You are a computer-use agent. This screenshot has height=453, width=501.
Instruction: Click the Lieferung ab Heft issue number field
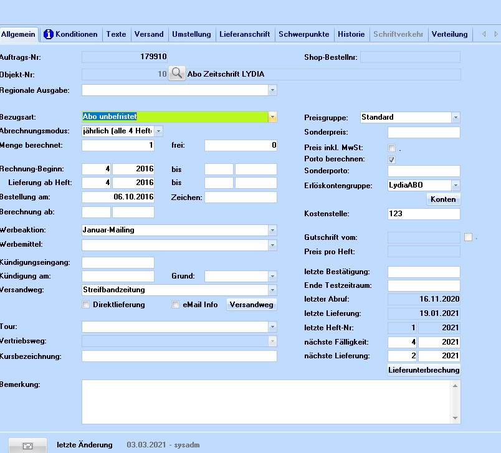click(96, 183)
